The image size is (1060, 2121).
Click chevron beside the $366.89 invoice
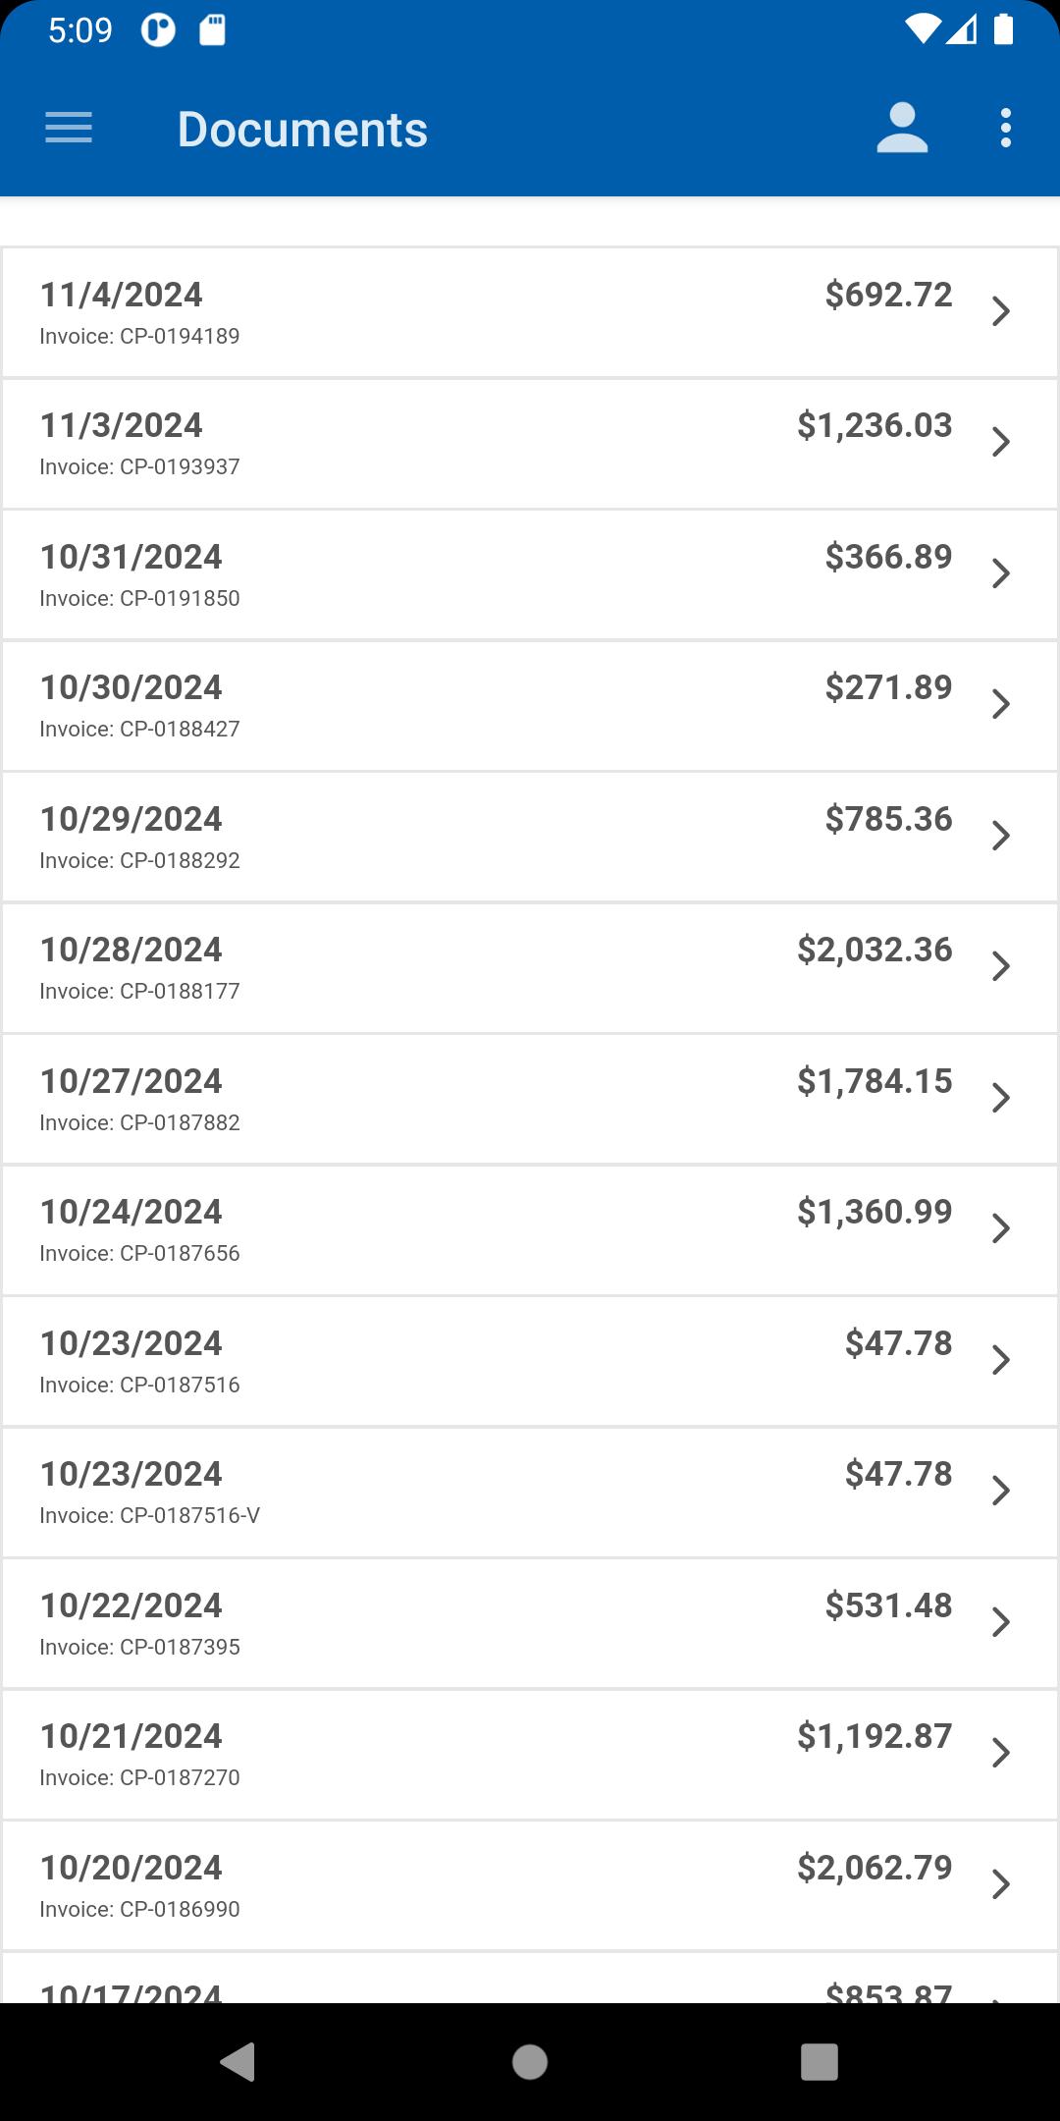coord(1001,573)
